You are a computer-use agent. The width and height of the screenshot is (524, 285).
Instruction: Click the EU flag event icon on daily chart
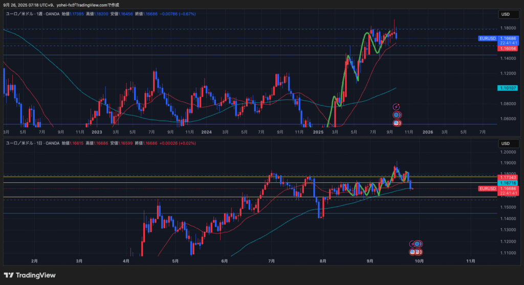point(418,244)
